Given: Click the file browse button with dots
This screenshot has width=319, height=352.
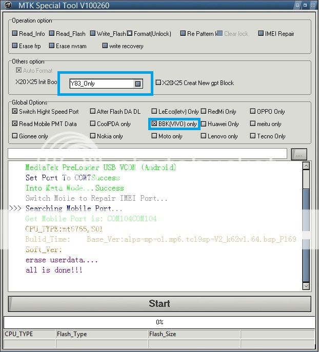Looking at the screenshot, I should tap(298, 154).
